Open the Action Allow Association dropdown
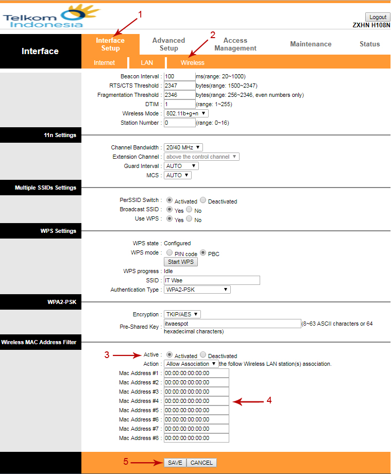Image resolution: width=391 pixels, height=474 pixels. [x=191, y=364]
